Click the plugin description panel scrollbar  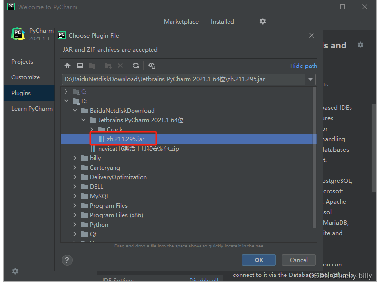[374, 148]
